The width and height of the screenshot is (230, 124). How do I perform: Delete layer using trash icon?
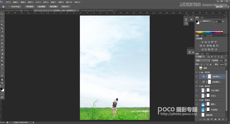click(x=223, y=119)
